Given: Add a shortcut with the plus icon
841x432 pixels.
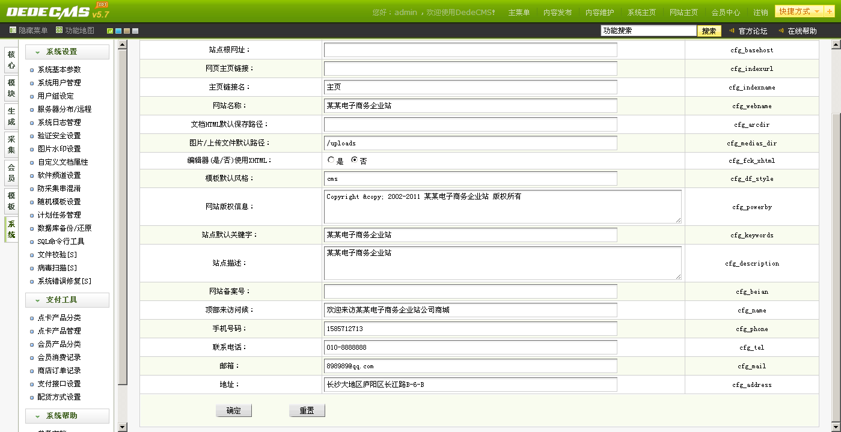Looking at the screenshot, I should (830, 11).
